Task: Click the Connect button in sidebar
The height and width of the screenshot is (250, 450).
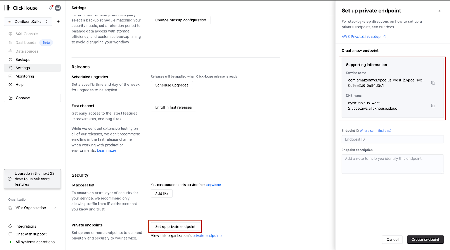Action: click(32, 98)
